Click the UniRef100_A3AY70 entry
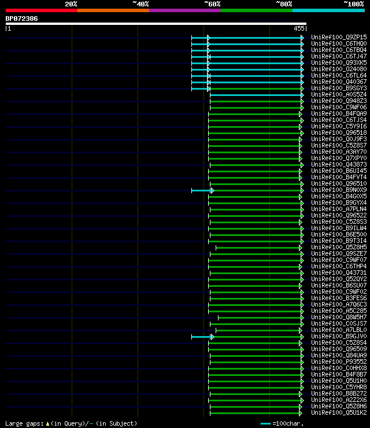 (339, 152)
